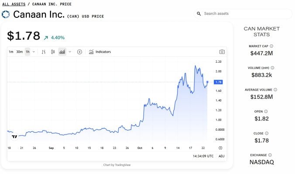Expand the chart style dropdown arrow
This screenshot has width=295, height=196.
pyautogui.click(x=70, y=52)
